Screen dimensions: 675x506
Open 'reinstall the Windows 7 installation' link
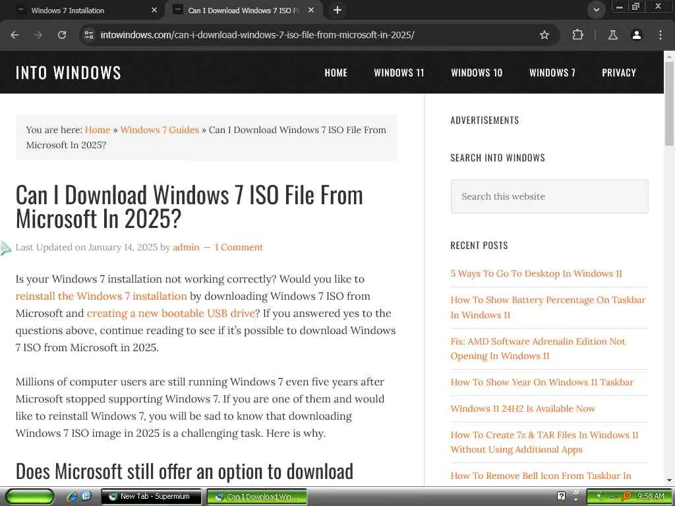pyautogui.click(x=101, y=296)
